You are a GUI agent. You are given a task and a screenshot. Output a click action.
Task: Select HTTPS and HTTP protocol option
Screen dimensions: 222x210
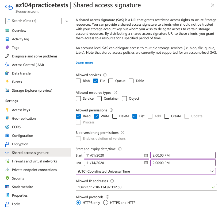tap(106, 203)
